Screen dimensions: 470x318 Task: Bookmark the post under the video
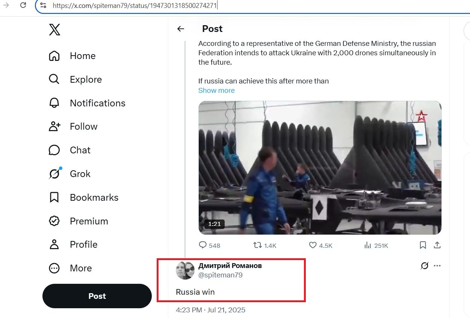423,245
